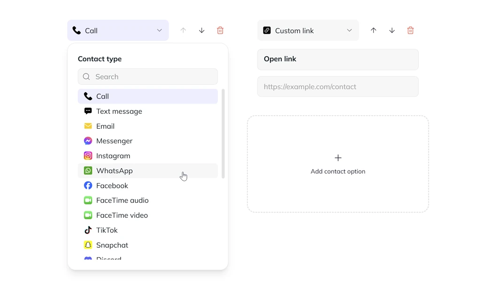Click the link icon in the Custom link dropdown
This screenshot has height=295, width=493.
click(x=267, y=30)
